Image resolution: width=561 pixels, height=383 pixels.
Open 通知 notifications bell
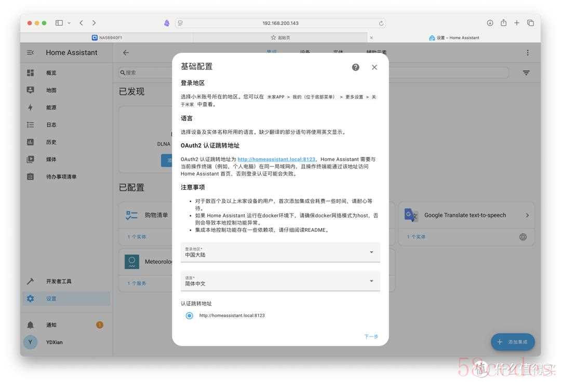(66, 325)
